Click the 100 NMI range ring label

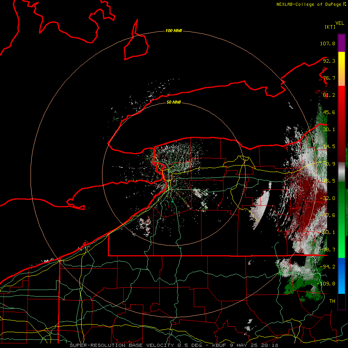(174, 31)
